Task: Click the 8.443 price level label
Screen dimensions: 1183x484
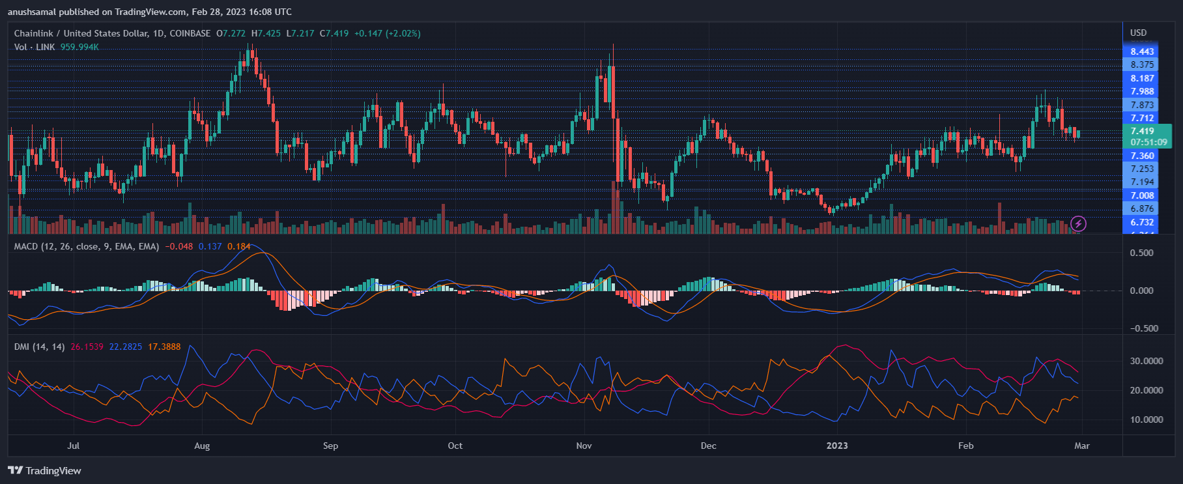Action: pos(1141,51)
